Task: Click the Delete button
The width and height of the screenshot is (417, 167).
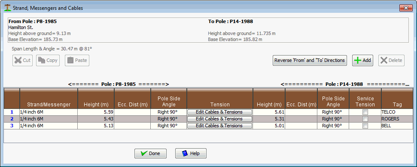Action: (x=392, y=60)
